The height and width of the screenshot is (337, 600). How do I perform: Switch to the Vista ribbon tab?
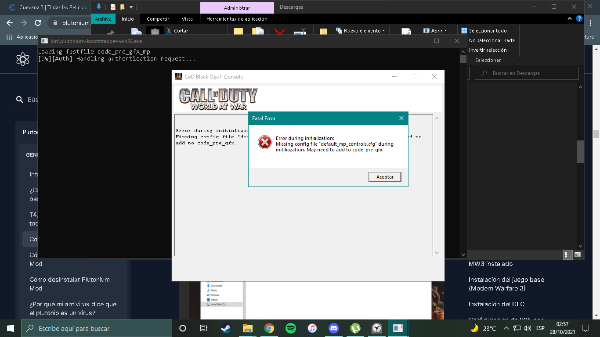(x=187, y=19)
